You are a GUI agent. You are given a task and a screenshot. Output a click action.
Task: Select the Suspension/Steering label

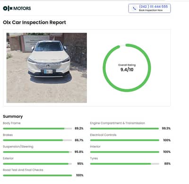pos(18,147)
